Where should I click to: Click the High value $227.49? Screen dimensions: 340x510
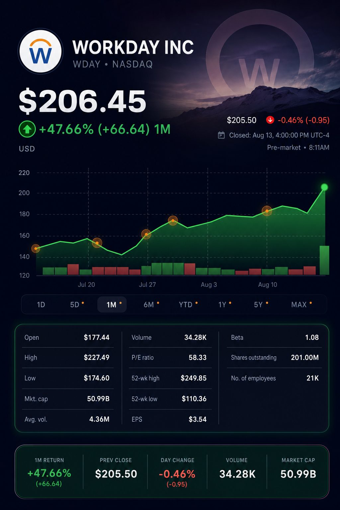97,358
